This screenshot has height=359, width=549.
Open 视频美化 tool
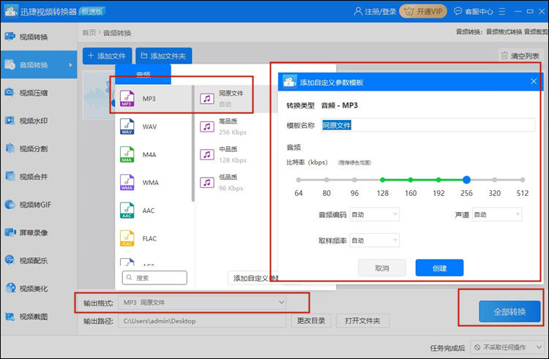point(39,288)
